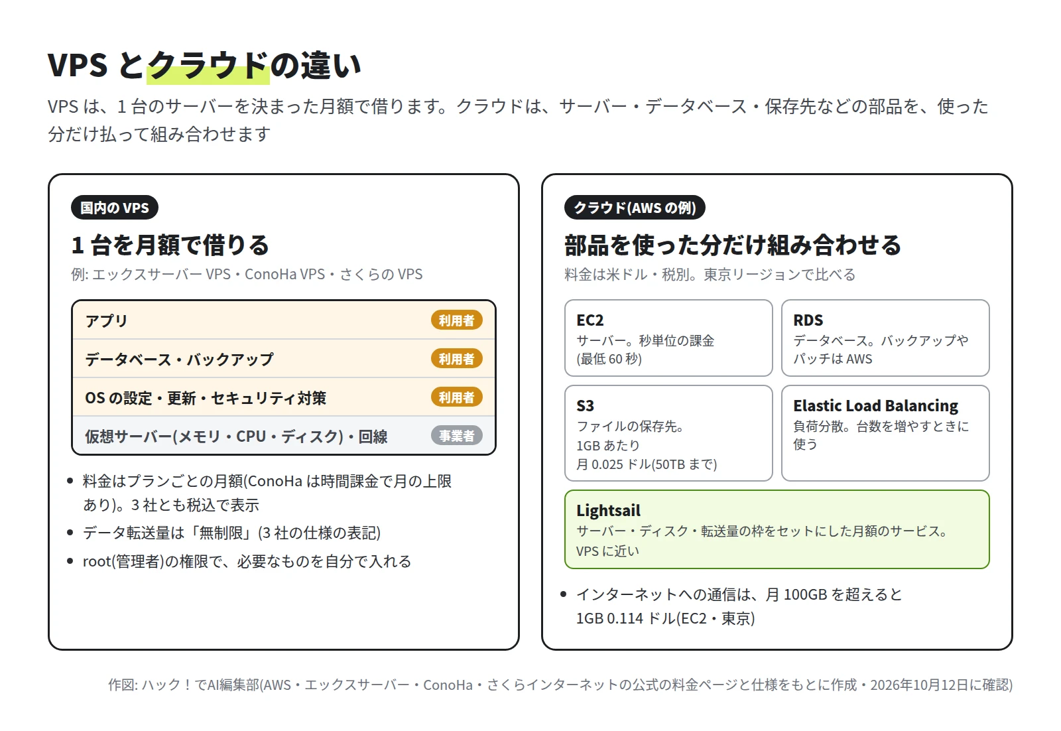This screenshot has width=1061, height=731.
Task: Open the RDS card
Action: pyautogui.click(x=885, y=338)
